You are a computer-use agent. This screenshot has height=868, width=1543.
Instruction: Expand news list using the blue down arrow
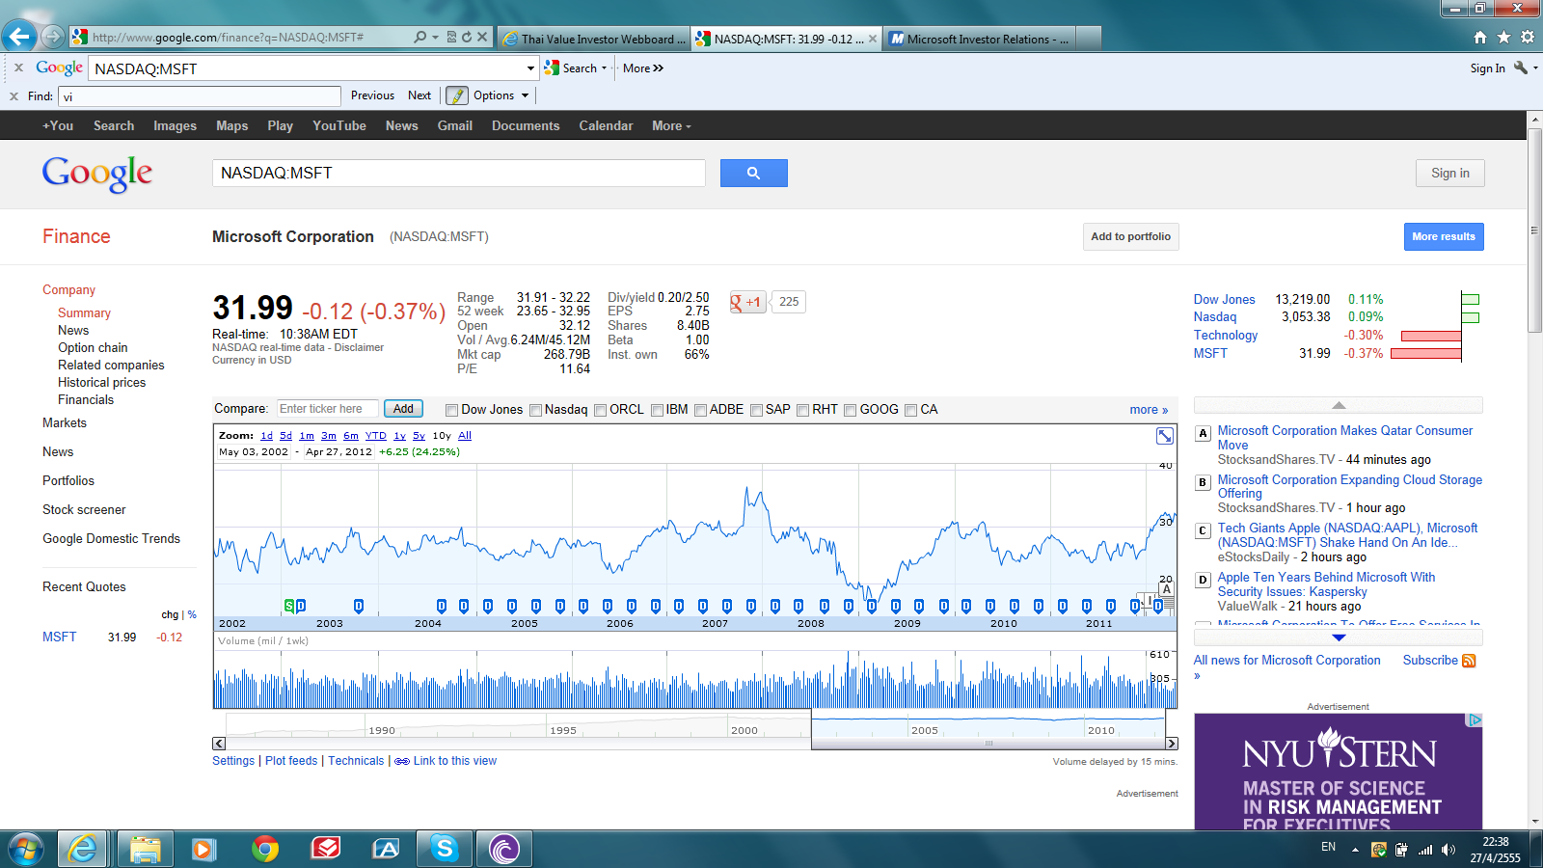(x=1339, y=637)
